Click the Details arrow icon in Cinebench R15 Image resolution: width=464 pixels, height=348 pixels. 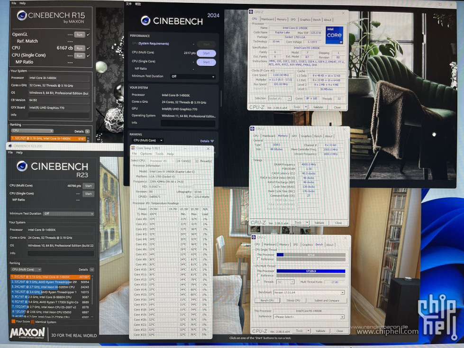[88, 131]
